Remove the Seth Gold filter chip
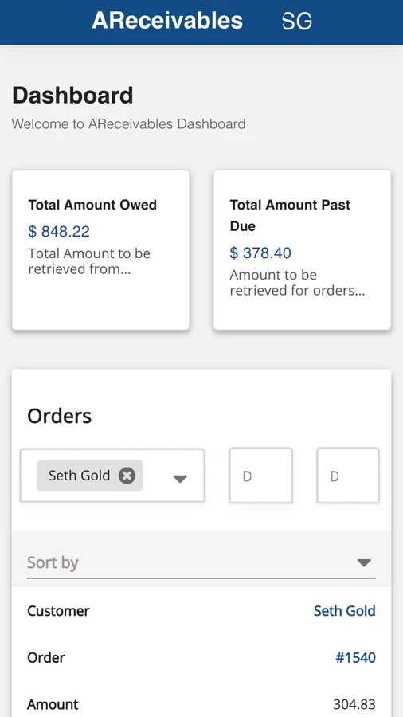This screenshot has height=717, width=403. (127, 476)
